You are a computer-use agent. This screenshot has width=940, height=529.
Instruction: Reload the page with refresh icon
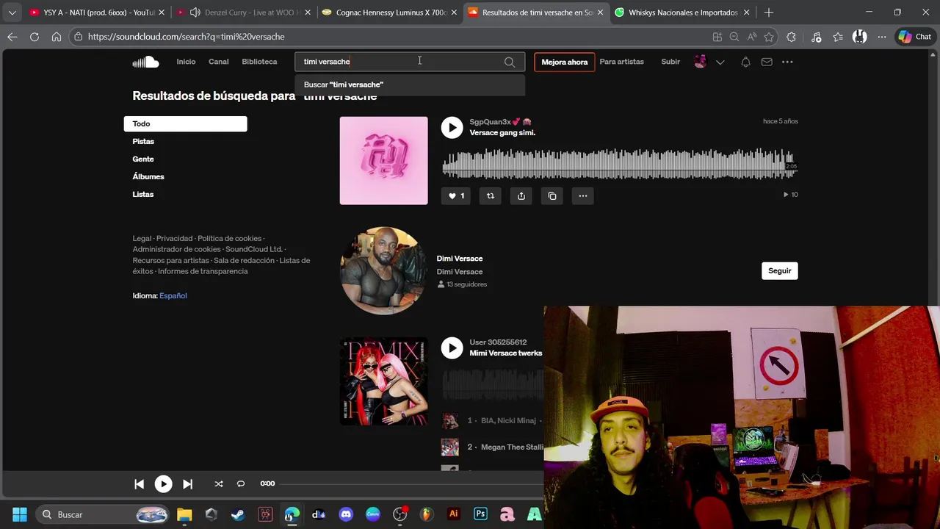tap(35, 37)
